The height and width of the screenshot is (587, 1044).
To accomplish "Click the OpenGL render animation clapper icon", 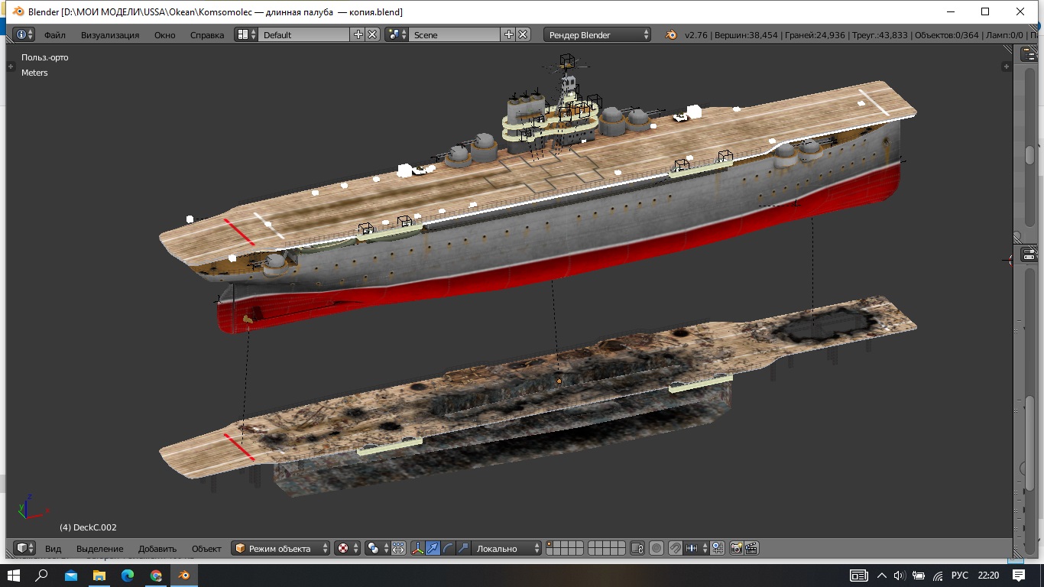I will (751, 548).
